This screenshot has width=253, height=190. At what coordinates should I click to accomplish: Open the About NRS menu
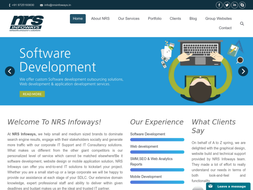point(100,19)
